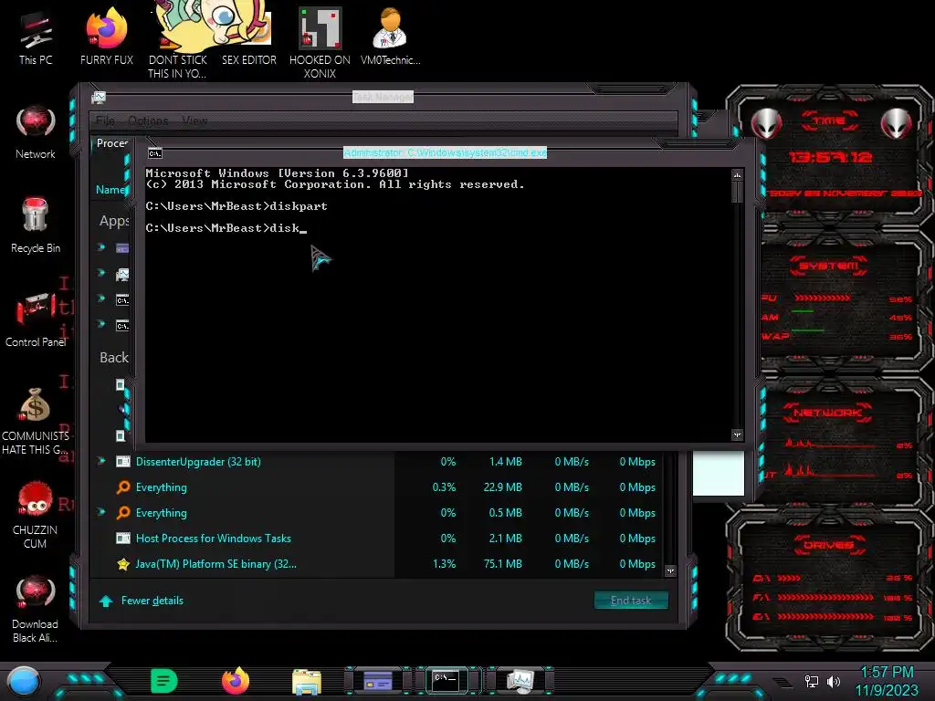Image resolution: width=935 pixels, height=701 pixels.
Task: Click the DissenterUpgrader process icon
Action: pos(123,461)
